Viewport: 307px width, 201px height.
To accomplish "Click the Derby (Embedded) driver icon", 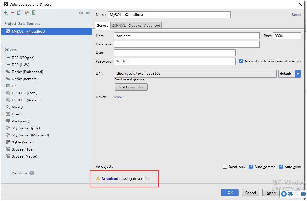I will click(8, 72).
